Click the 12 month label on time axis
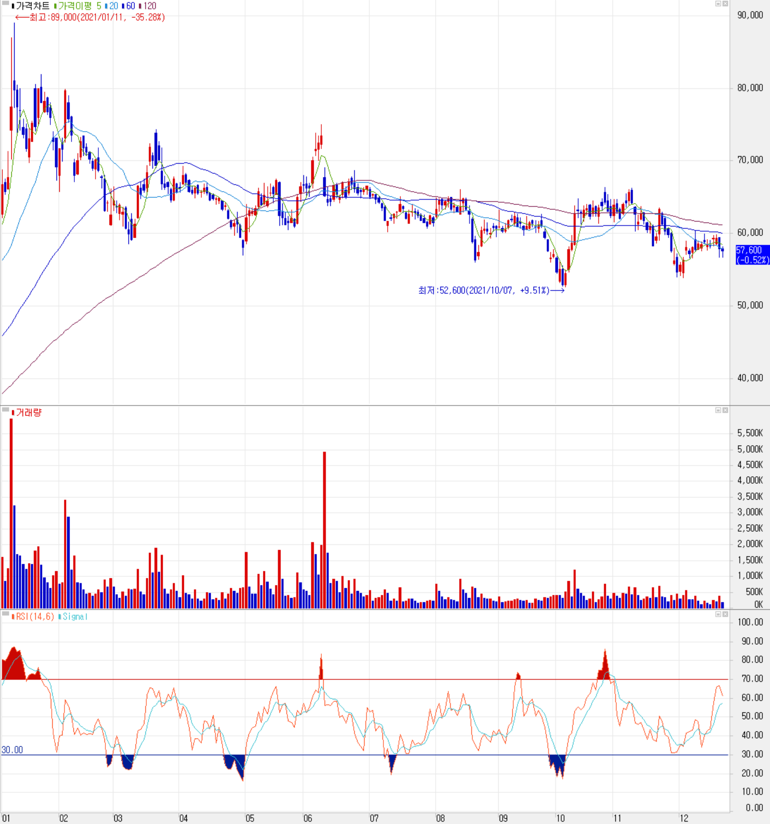 click(683, 818)
